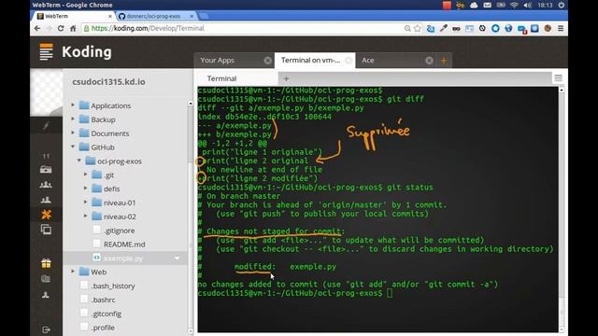Expand the Documents folder
The width and height of the screenshot is (598, 336).
73,133
